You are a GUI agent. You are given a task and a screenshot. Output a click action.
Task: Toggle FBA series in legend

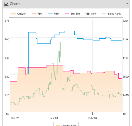pyautogui.click(x=37, y=14)
